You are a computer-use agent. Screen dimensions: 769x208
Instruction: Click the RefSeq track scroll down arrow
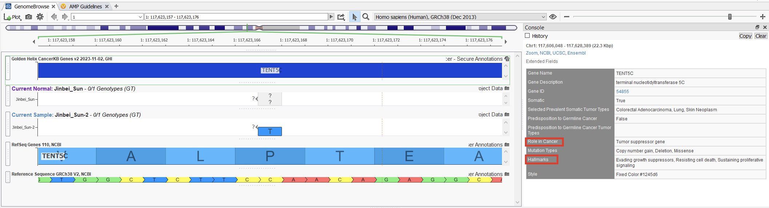[506, 162]
